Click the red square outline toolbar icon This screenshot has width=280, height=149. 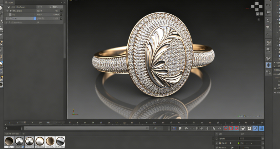[x=231, y=128]
